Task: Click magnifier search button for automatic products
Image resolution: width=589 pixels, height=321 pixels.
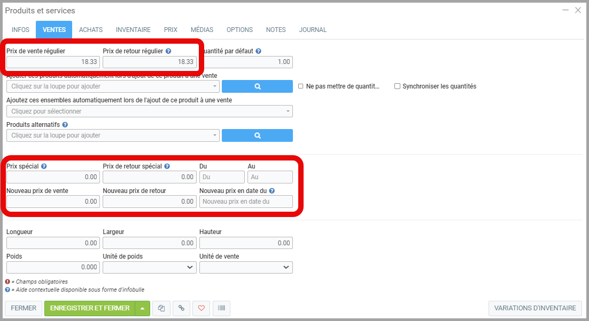Action: click(257, 86)
